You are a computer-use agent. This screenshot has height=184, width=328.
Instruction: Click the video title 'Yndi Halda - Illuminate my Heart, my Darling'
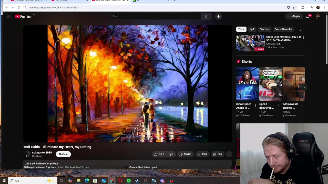(57, 147)
